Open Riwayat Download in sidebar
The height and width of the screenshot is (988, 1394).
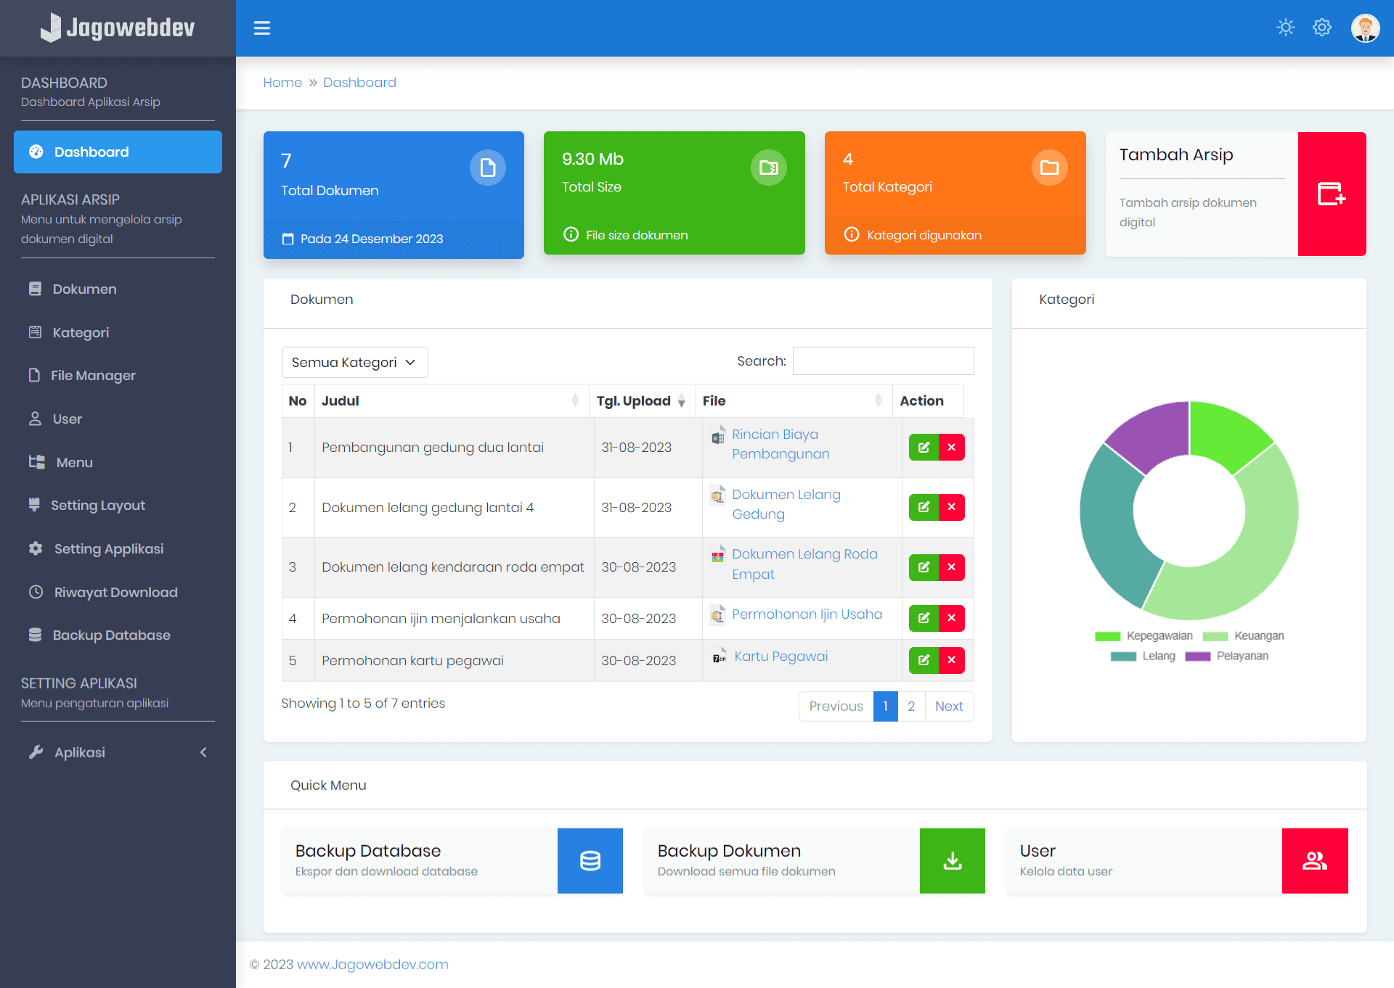(115, 592)
